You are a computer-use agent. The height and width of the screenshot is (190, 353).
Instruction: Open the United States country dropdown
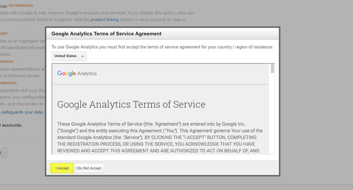click(69, 56)
